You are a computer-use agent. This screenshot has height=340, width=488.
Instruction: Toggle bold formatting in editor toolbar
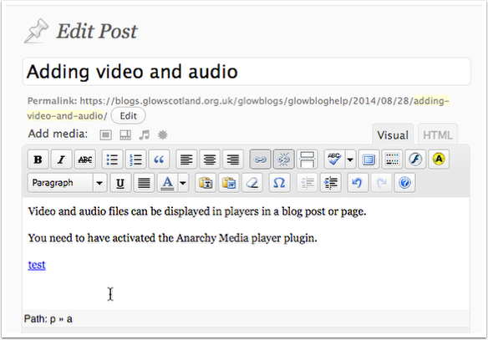point(38,160)
